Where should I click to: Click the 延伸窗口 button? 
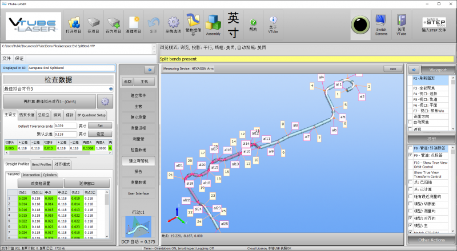click(87, 183)
